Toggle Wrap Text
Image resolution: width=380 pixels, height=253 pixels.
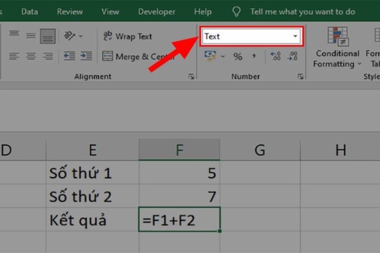(x=128, y=36)
